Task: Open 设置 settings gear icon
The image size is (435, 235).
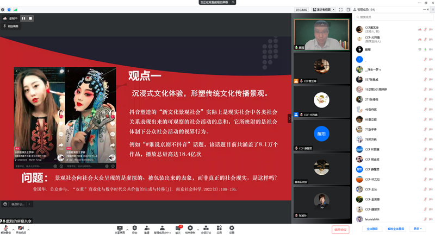Action: tap(232, 229)
